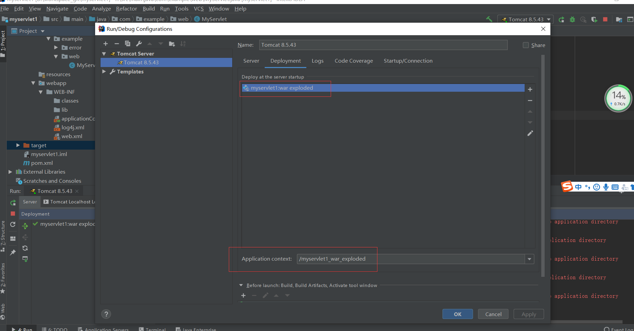Screen dimensions: 634x331
Task: Create new folder icon in configurations toolbar
Action: (x=172, y=44)
